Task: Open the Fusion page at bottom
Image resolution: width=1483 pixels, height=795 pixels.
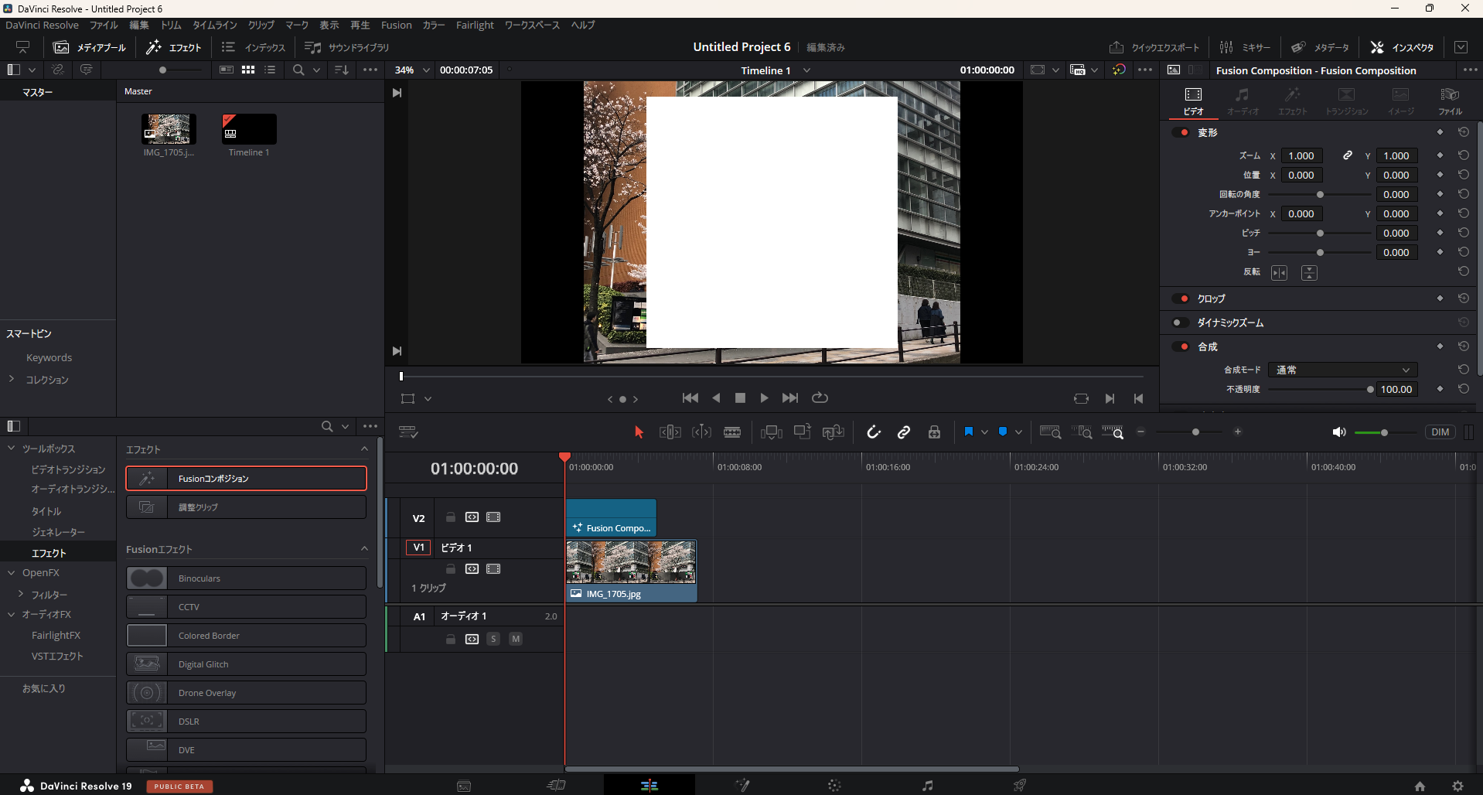Action: 742,786
